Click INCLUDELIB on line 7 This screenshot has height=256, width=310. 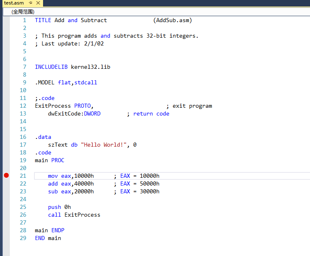51,67
